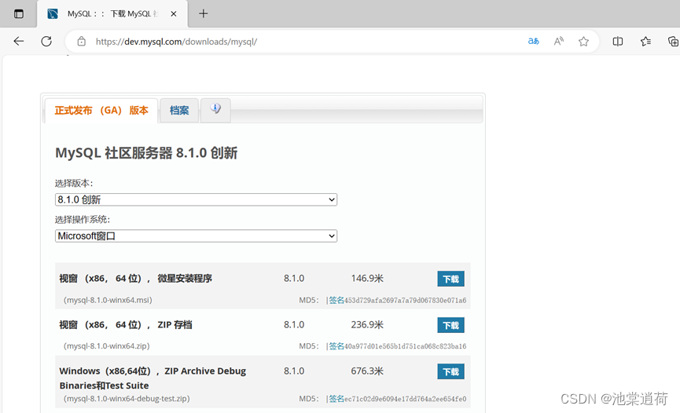This screenshot has height=413, width=680.
Task: View site security lock information
Action: click(x=82, y=42)
